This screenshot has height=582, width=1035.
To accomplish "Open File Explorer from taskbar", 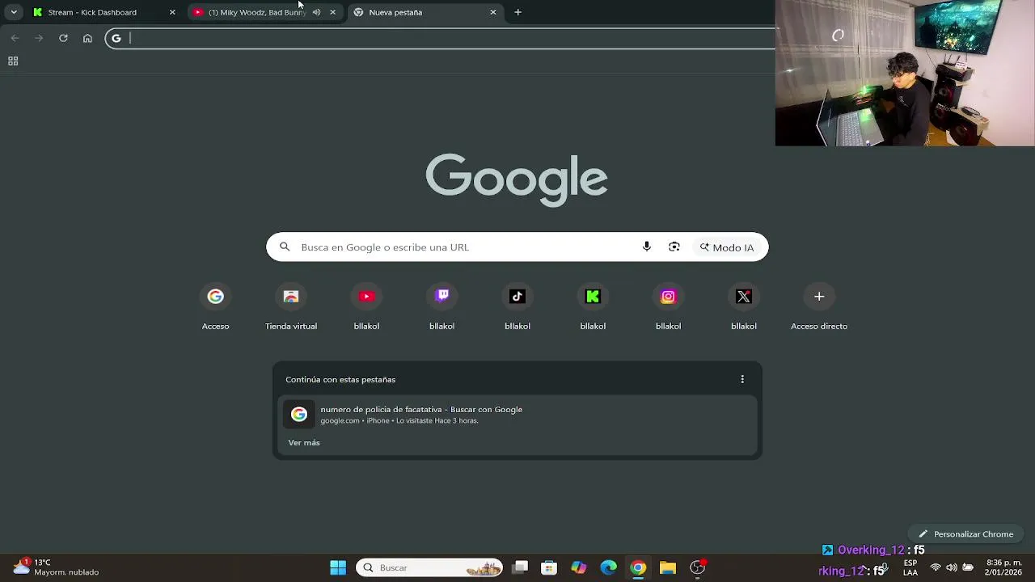I will pyautogui.click(x=668, y=567).
